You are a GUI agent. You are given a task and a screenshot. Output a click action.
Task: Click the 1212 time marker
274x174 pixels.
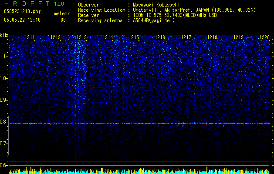(x=56, y=37)
